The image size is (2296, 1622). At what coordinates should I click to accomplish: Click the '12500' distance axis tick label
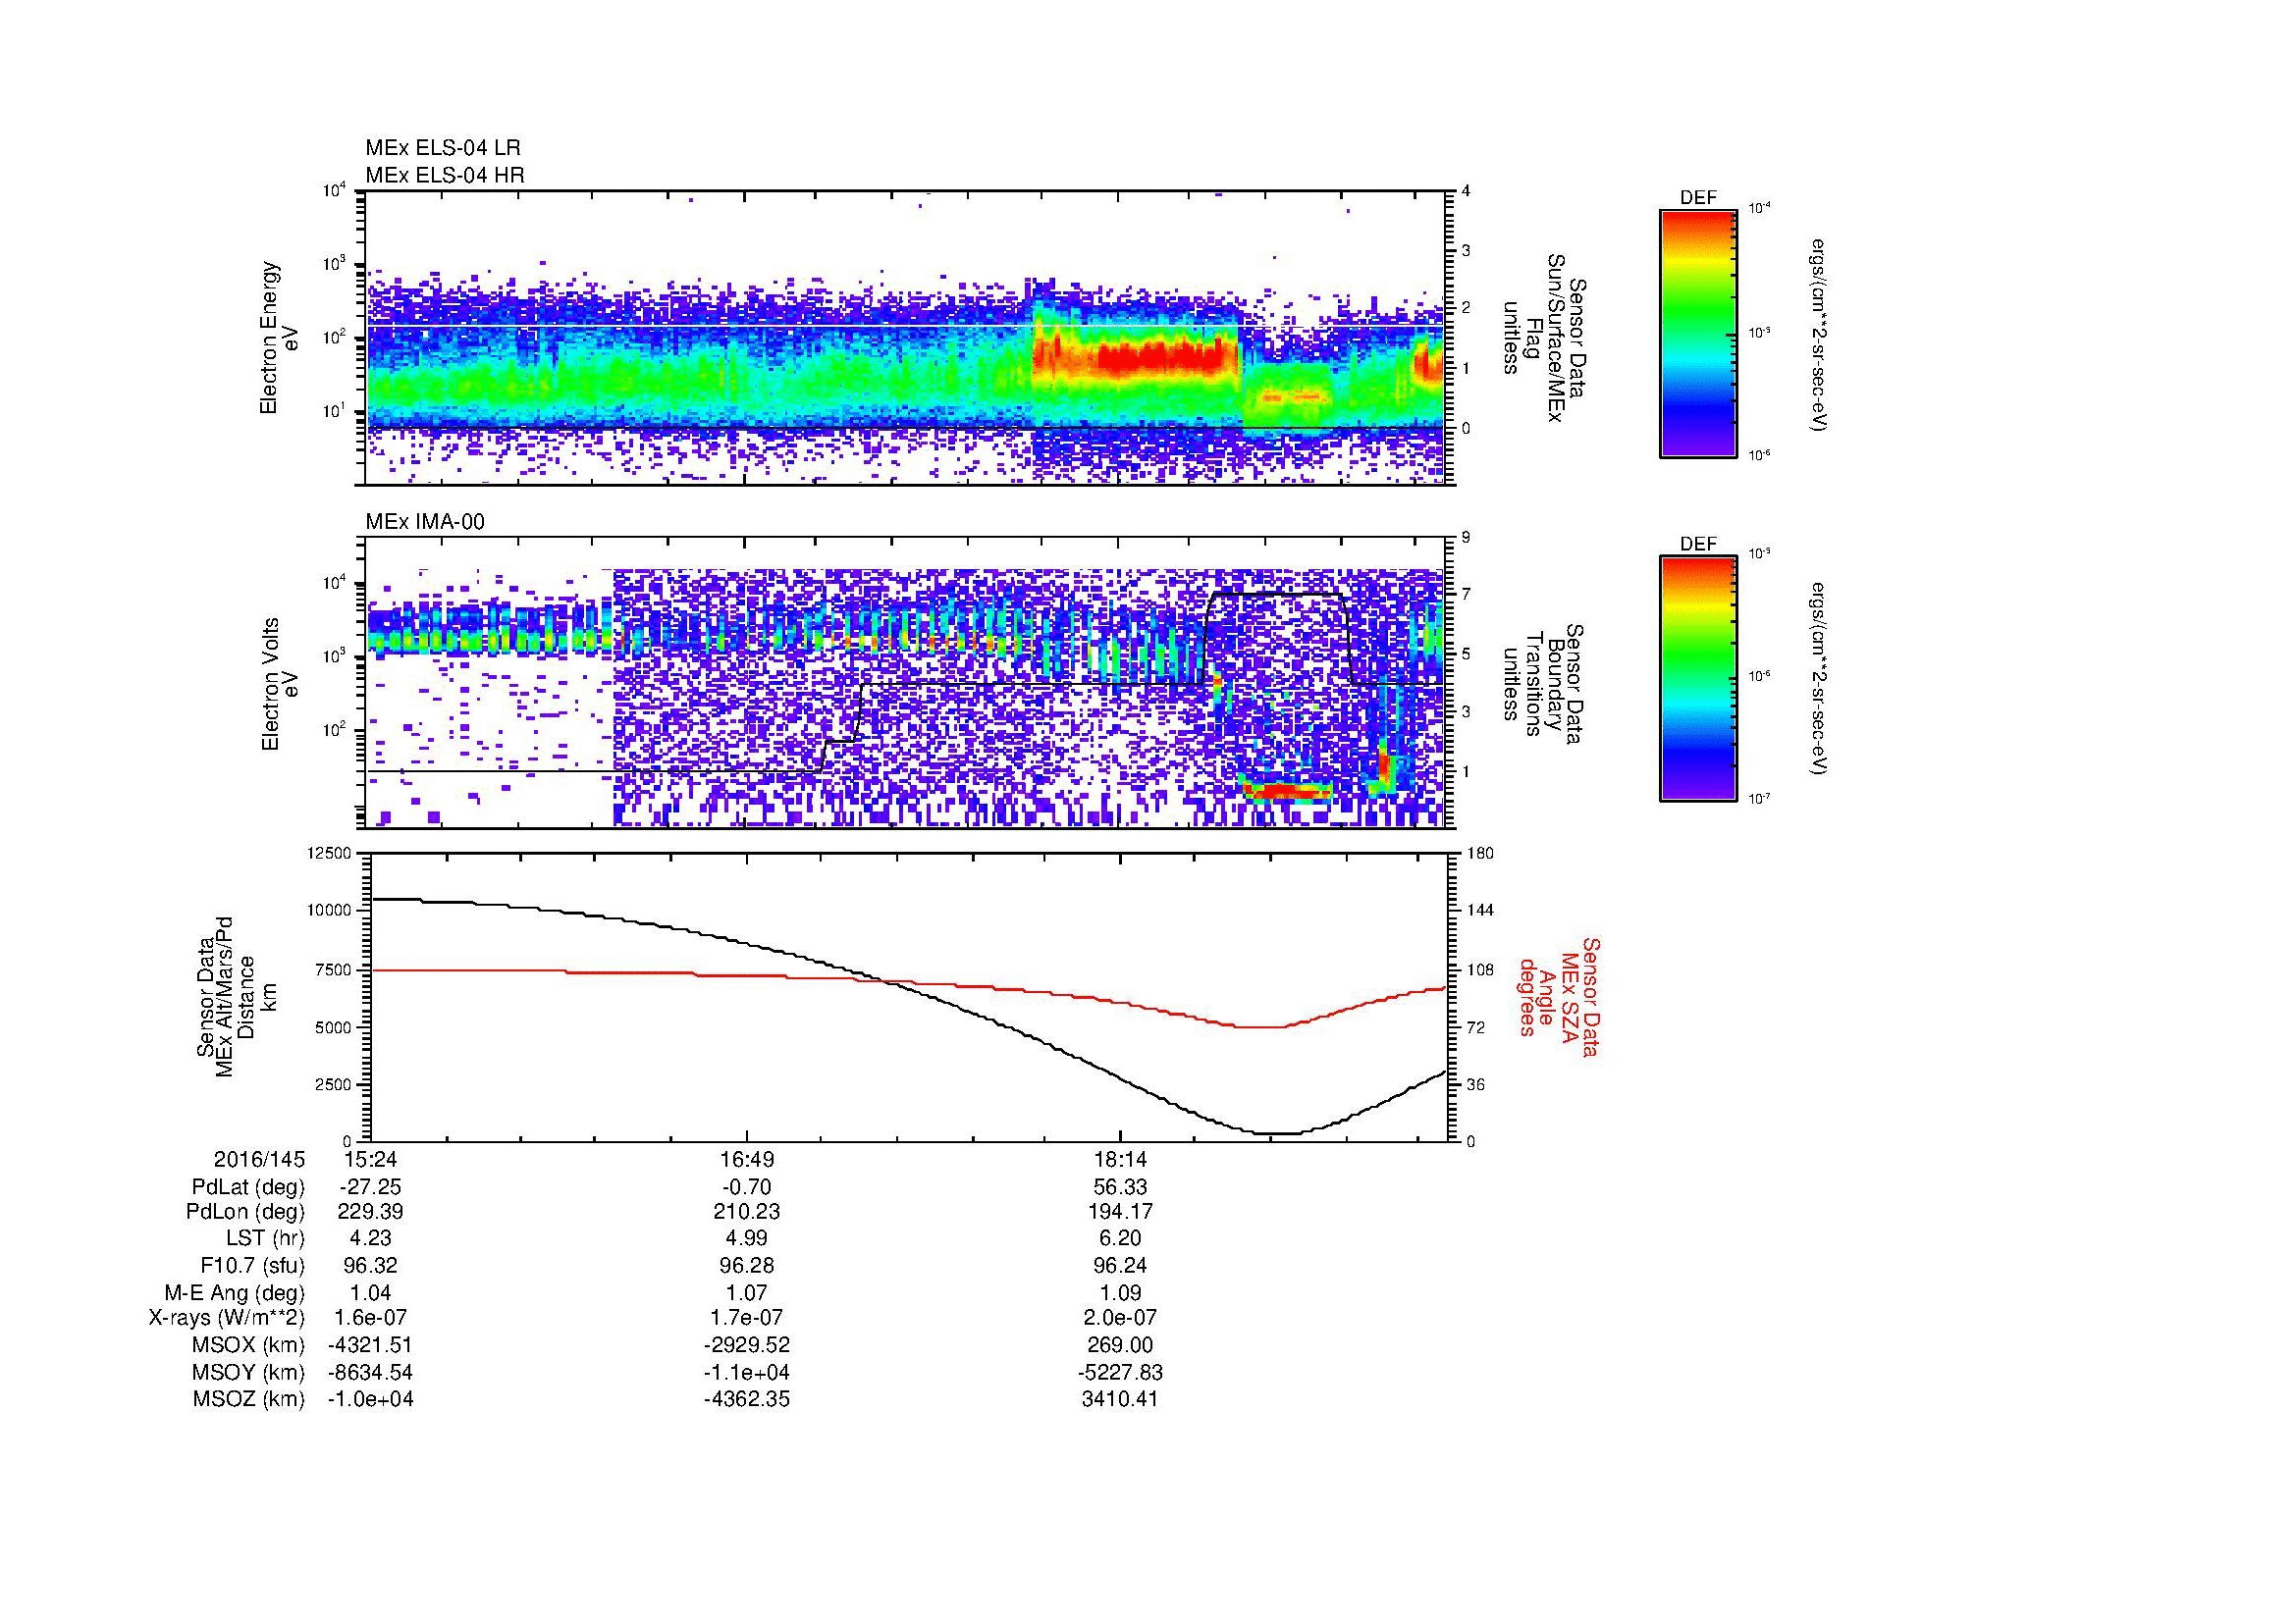(330, 853)
